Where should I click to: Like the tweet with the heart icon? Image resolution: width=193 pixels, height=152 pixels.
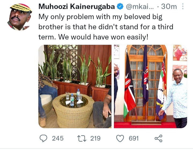[x=120, y=138]
